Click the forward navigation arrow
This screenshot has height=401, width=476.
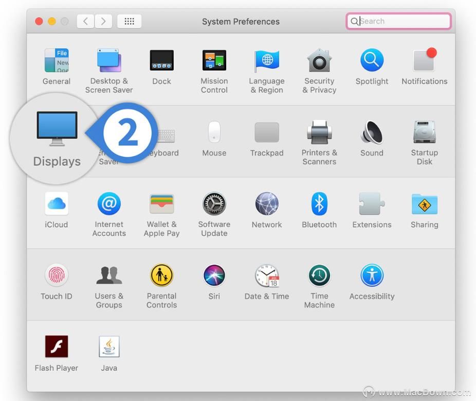pyautogui.click(x=103, y=21)
